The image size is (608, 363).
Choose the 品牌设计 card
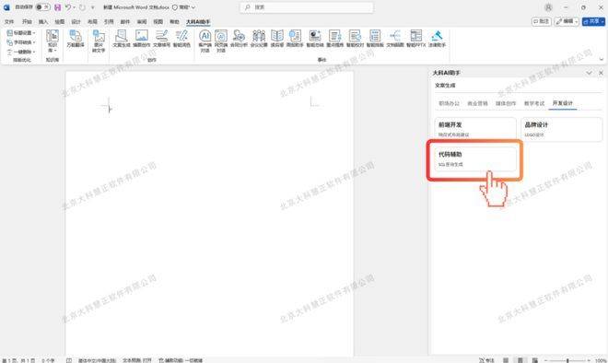pos(561,129)
